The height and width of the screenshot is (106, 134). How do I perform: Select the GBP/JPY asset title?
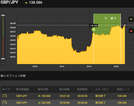[x=9, y=2]
